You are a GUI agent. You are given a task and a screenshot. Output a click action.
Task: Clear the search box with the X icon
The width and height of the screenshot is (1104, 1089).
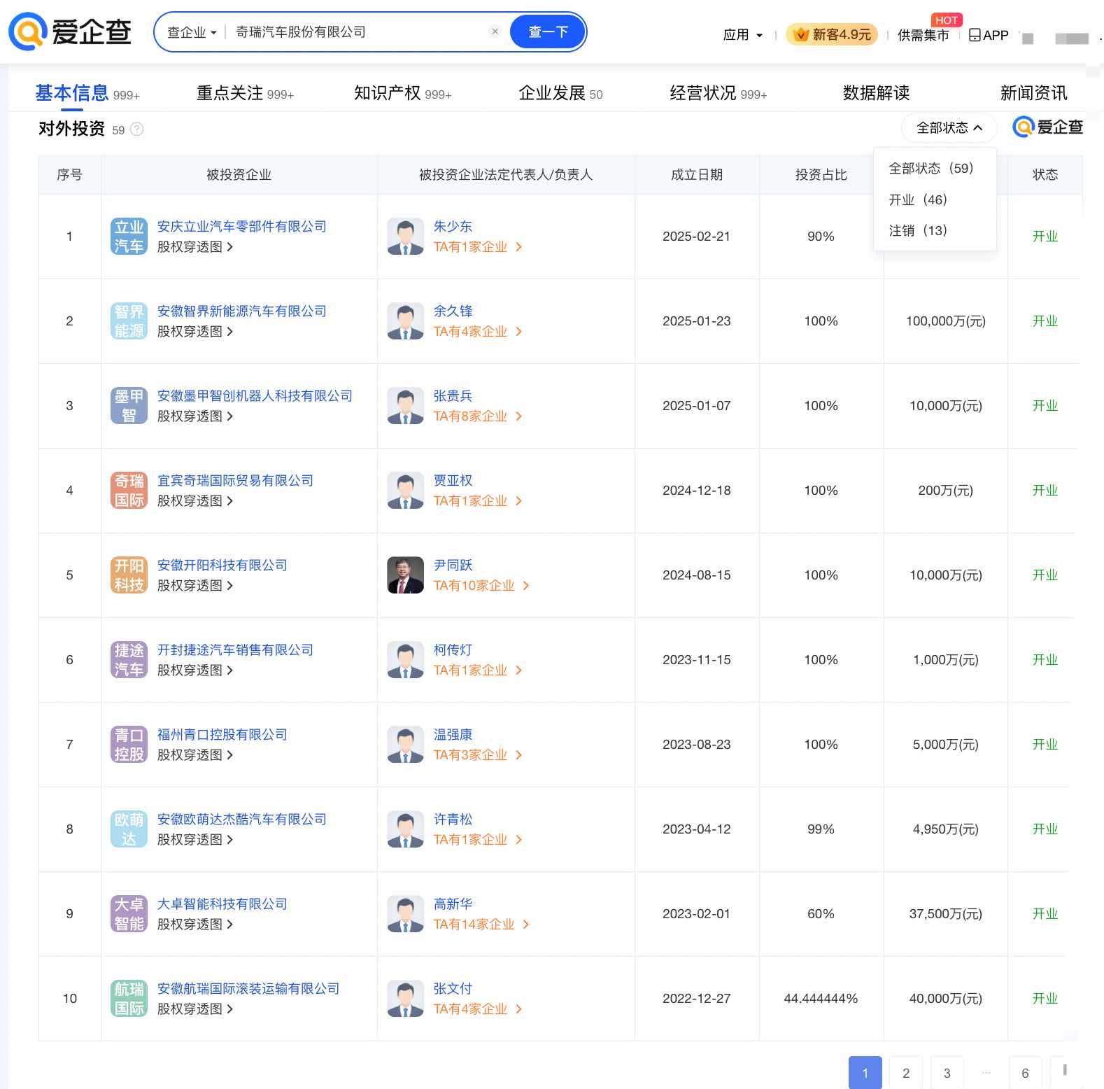[x=495, y=31]
